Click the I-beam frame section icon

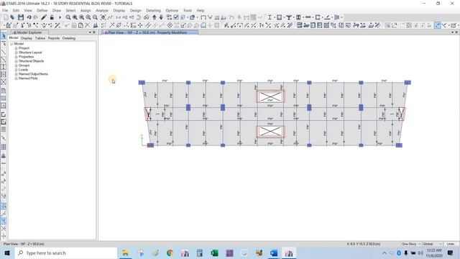[x=270, y=17]
